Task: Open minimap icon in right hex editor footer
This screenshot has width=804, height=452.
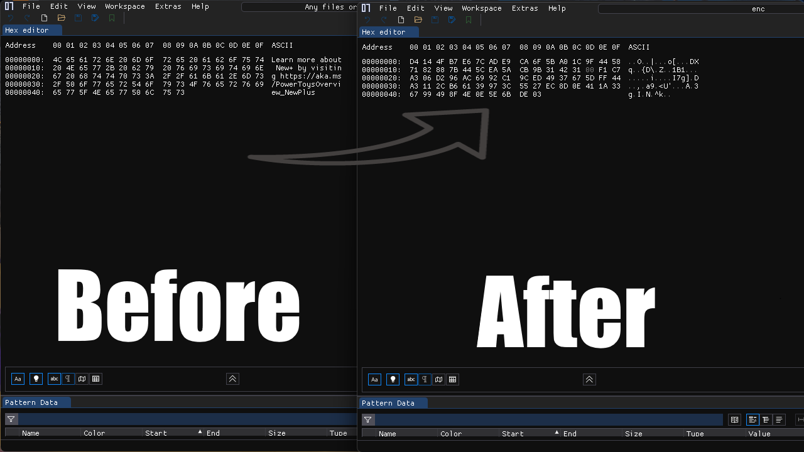Action: tap(439, 379)
